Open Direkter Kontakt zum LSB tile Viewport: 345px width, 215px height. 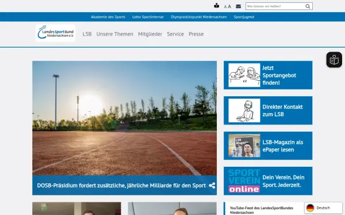pos(268,111)
